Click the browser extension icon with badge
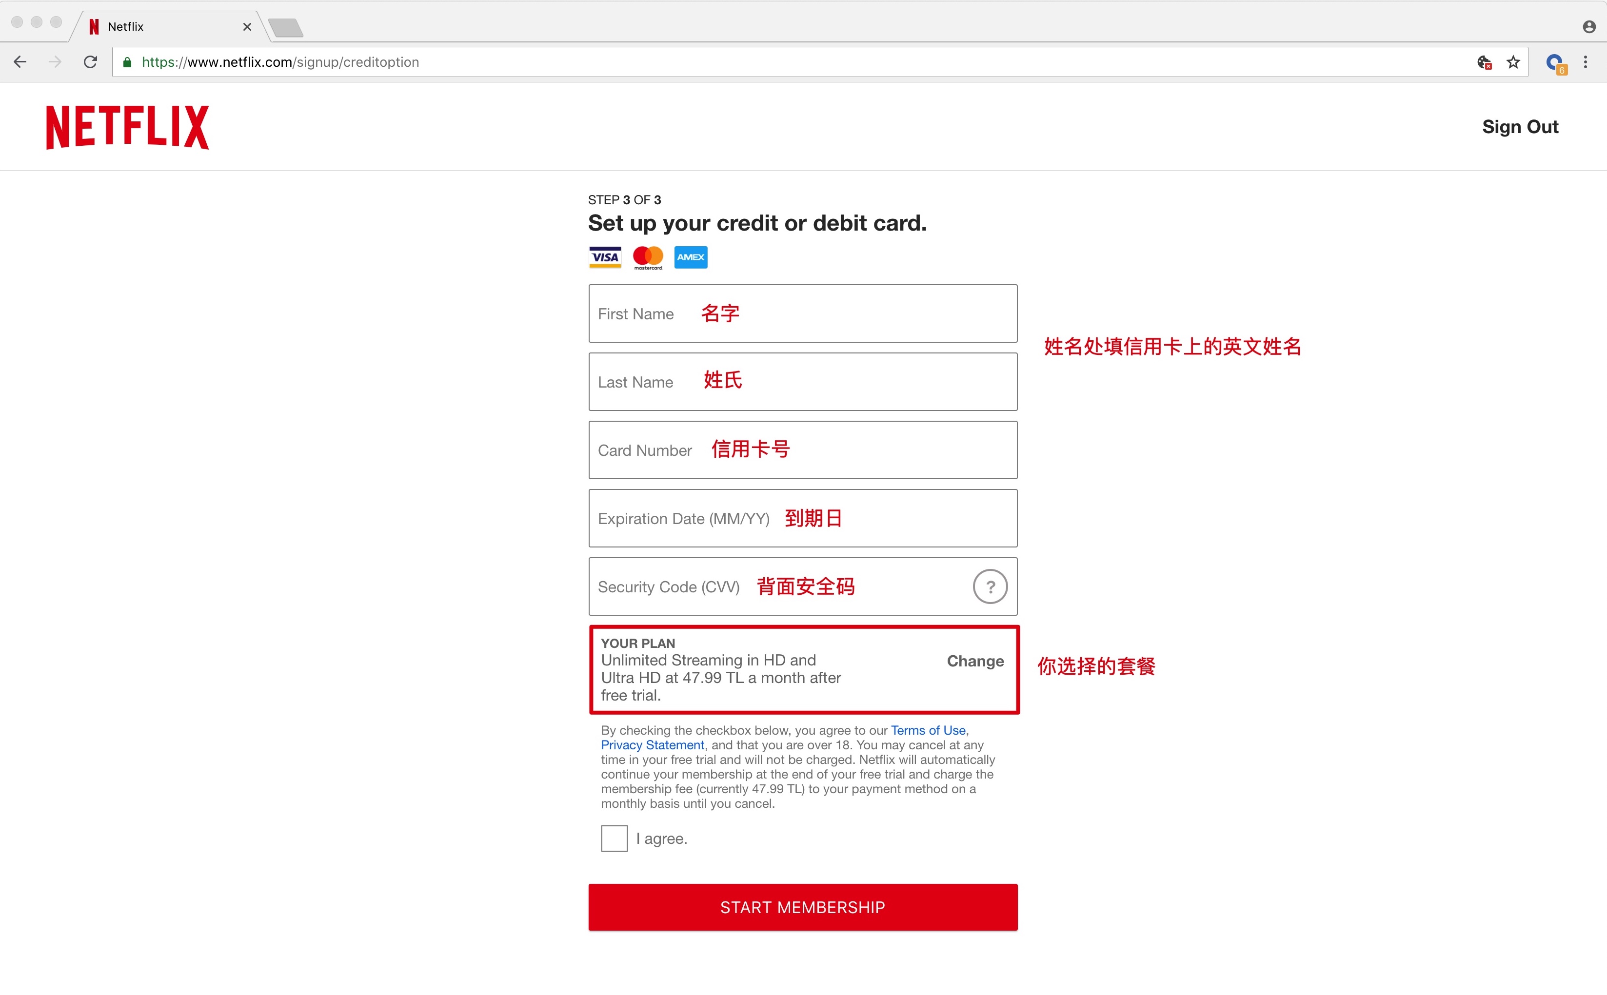1607x995 pixels. [1555, 63]
